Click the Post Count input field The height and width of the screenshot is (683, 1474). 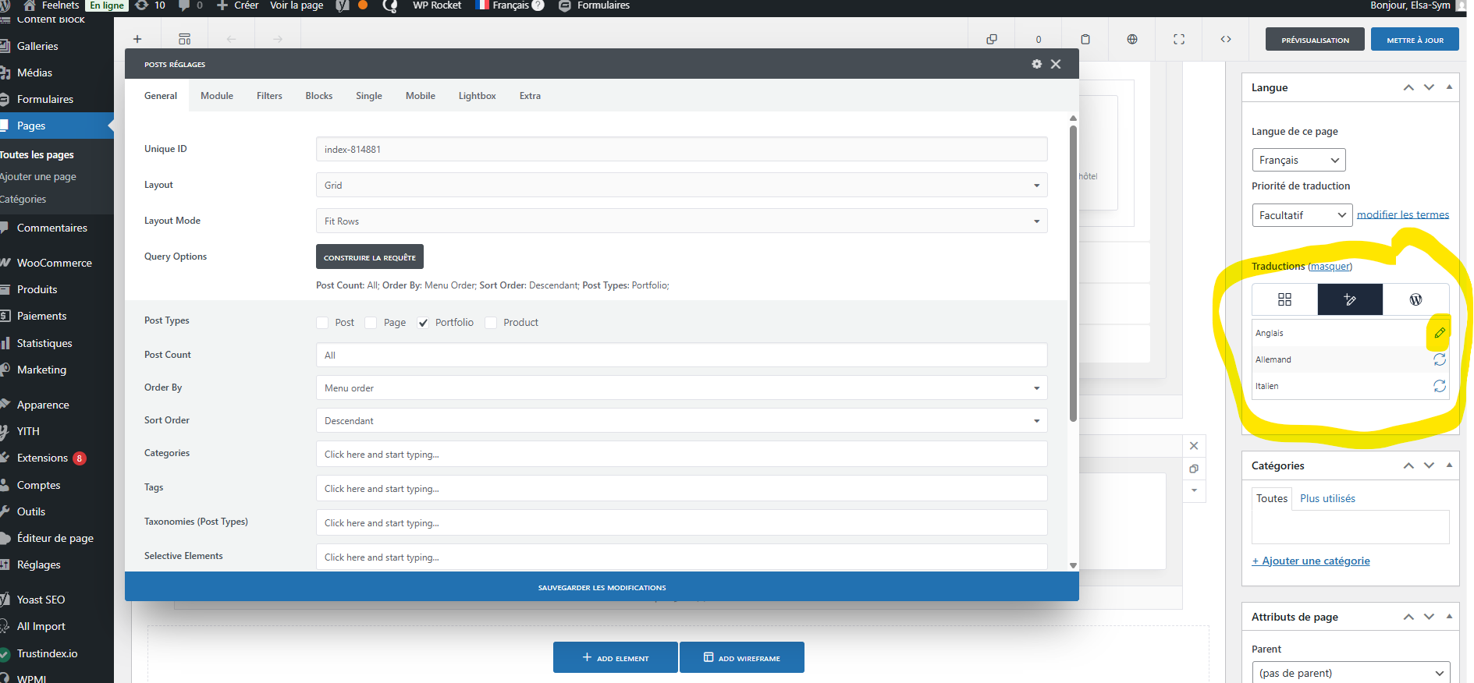681,356
